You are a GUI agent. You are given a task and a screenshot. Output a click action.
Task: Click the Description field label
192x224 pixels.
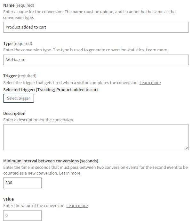(x=14, y=114)
